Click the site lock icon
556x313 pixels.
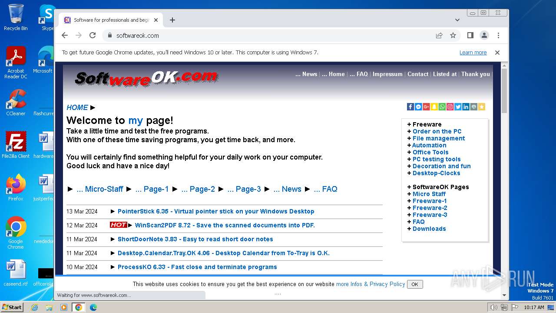point(109,35)
